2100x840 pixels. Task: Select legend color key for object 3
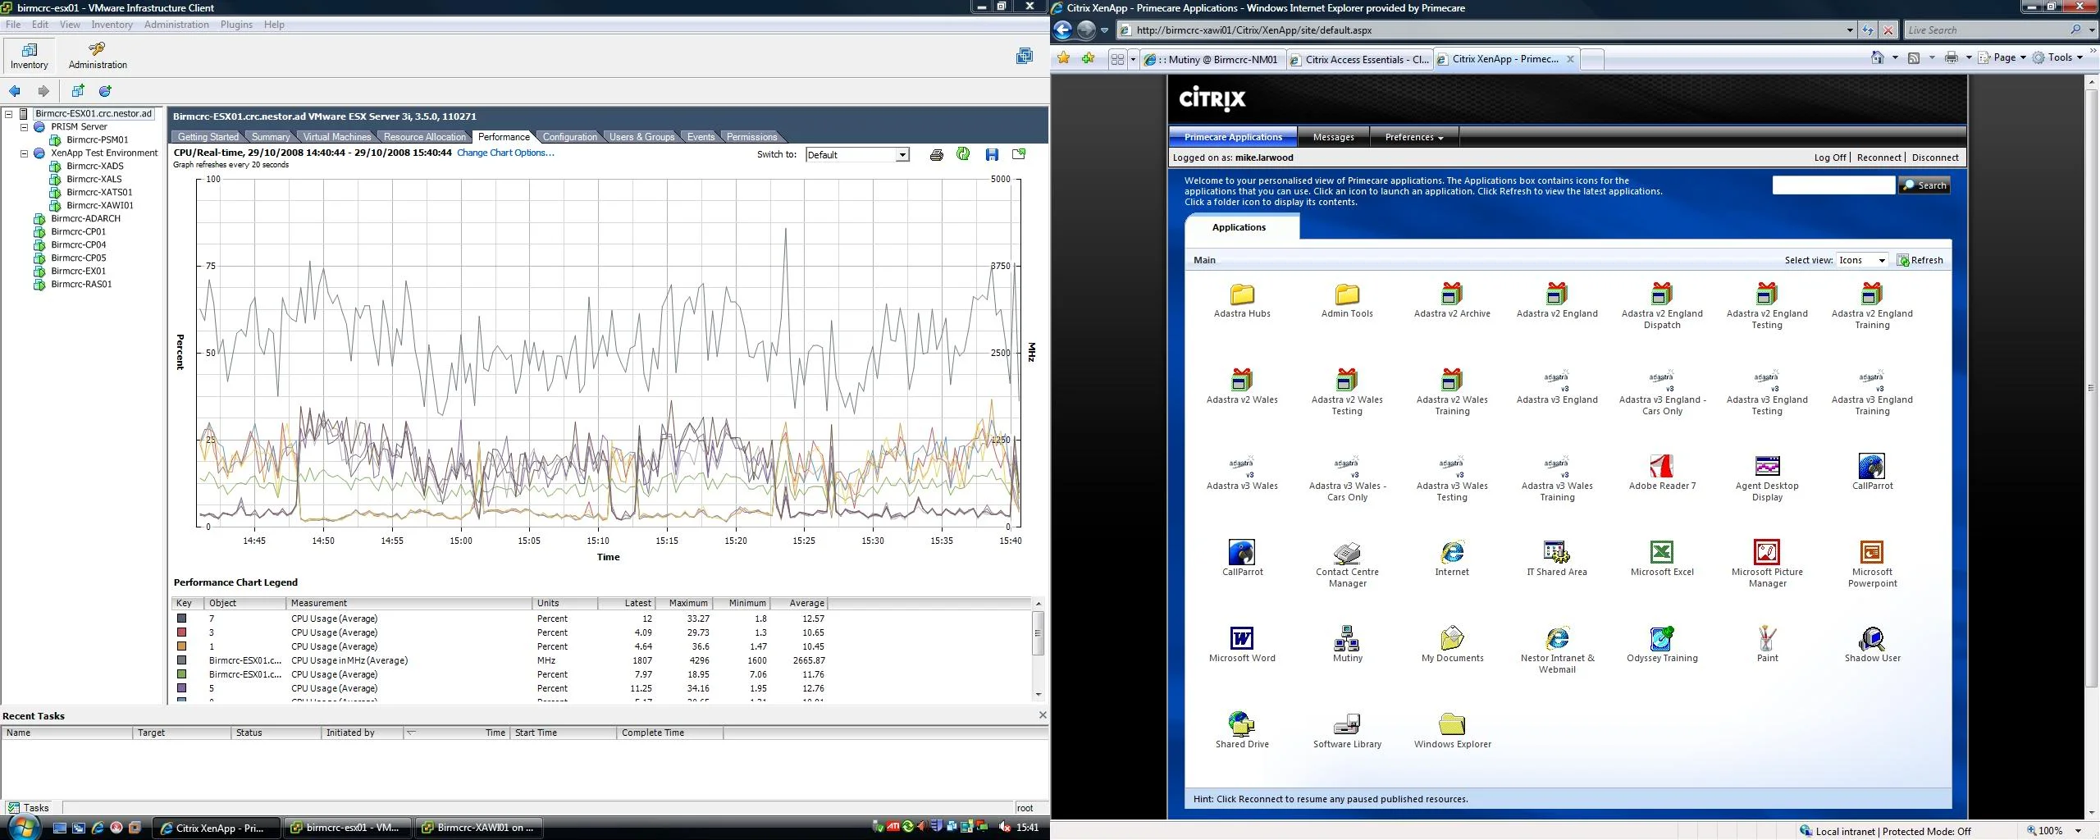[x=182, y=632]
